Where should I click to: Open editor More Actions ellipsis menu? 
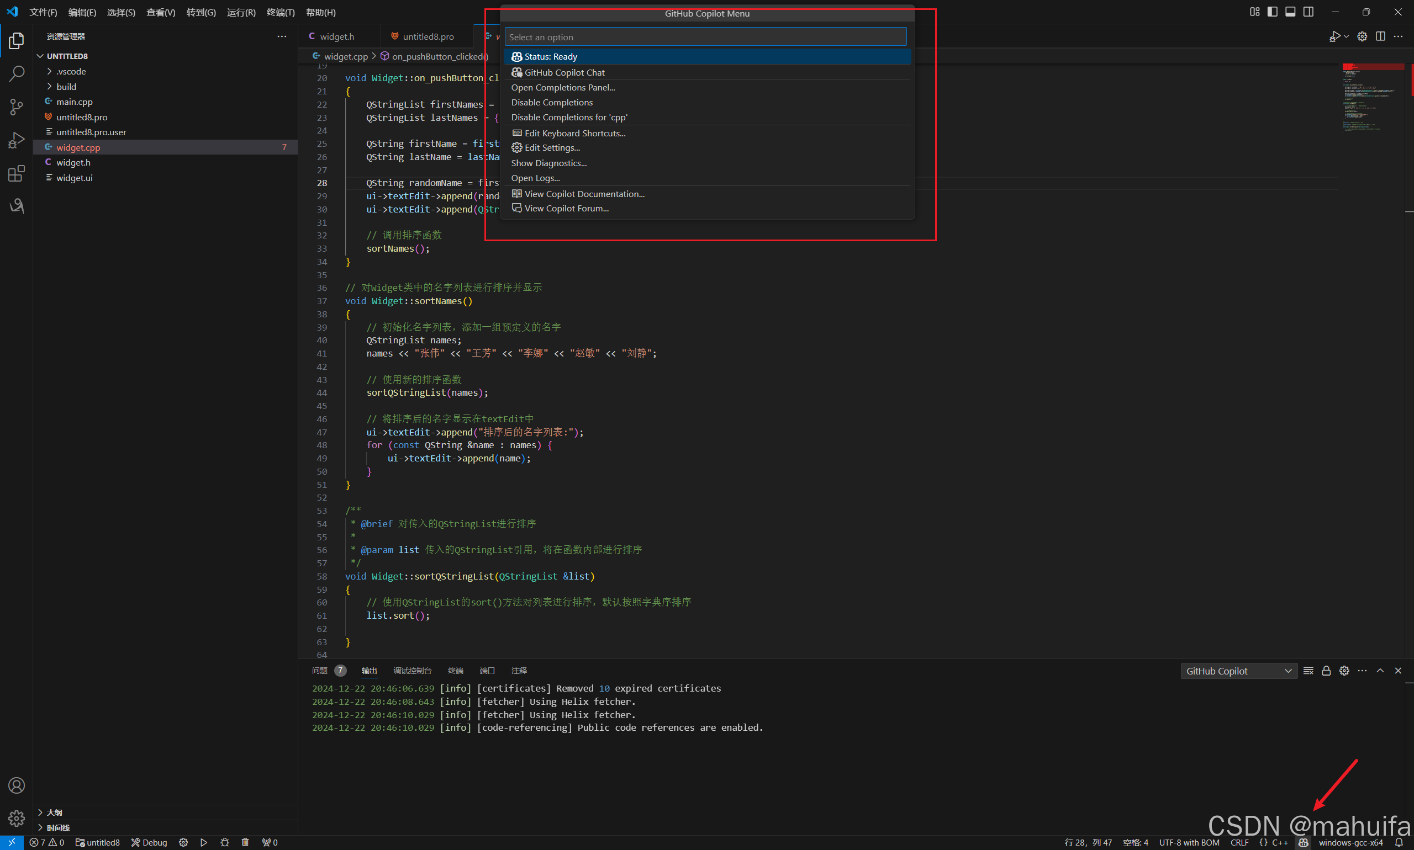(x=1399, y=36)
